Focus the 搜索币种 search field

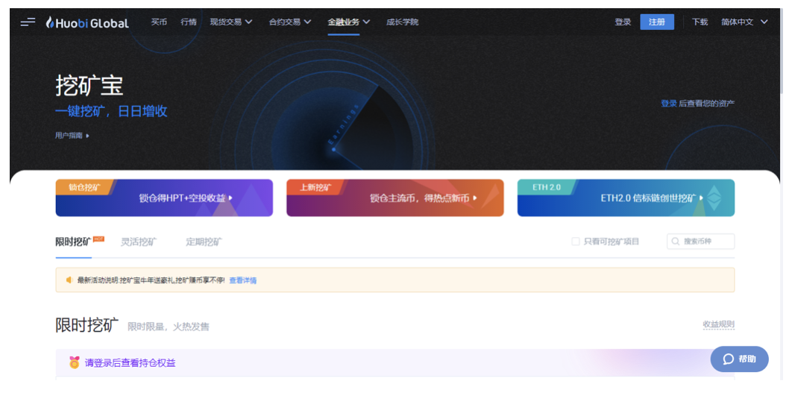pyautogui.click(x=700, y=242)
